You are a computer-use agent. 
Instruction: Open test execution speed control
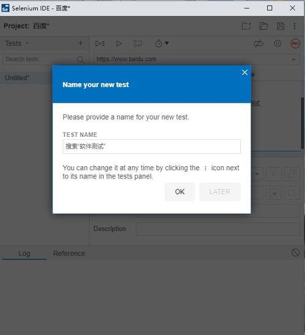click(x=162, y=43)
